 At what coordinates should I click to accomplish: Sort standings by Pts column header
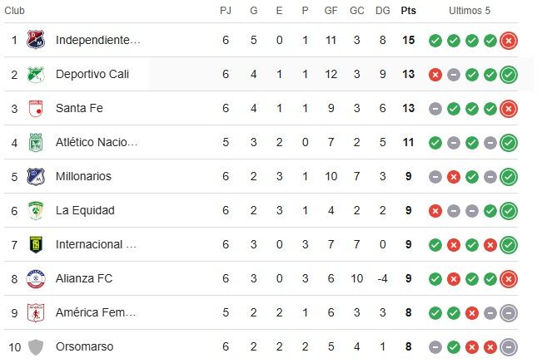pos(408,11)
